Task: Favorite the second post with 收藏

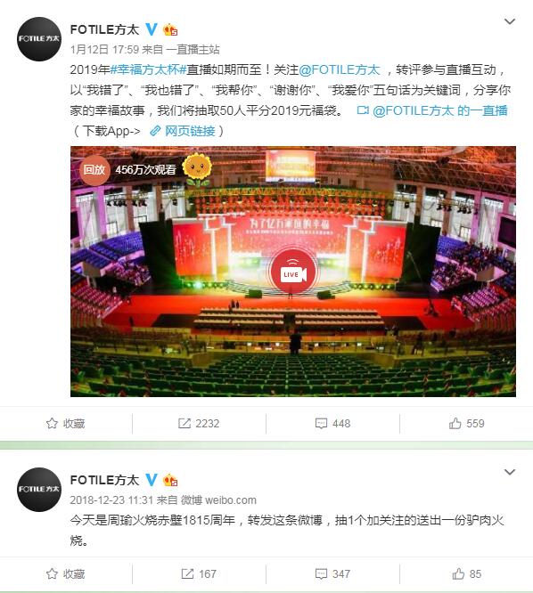Action: 65,573
